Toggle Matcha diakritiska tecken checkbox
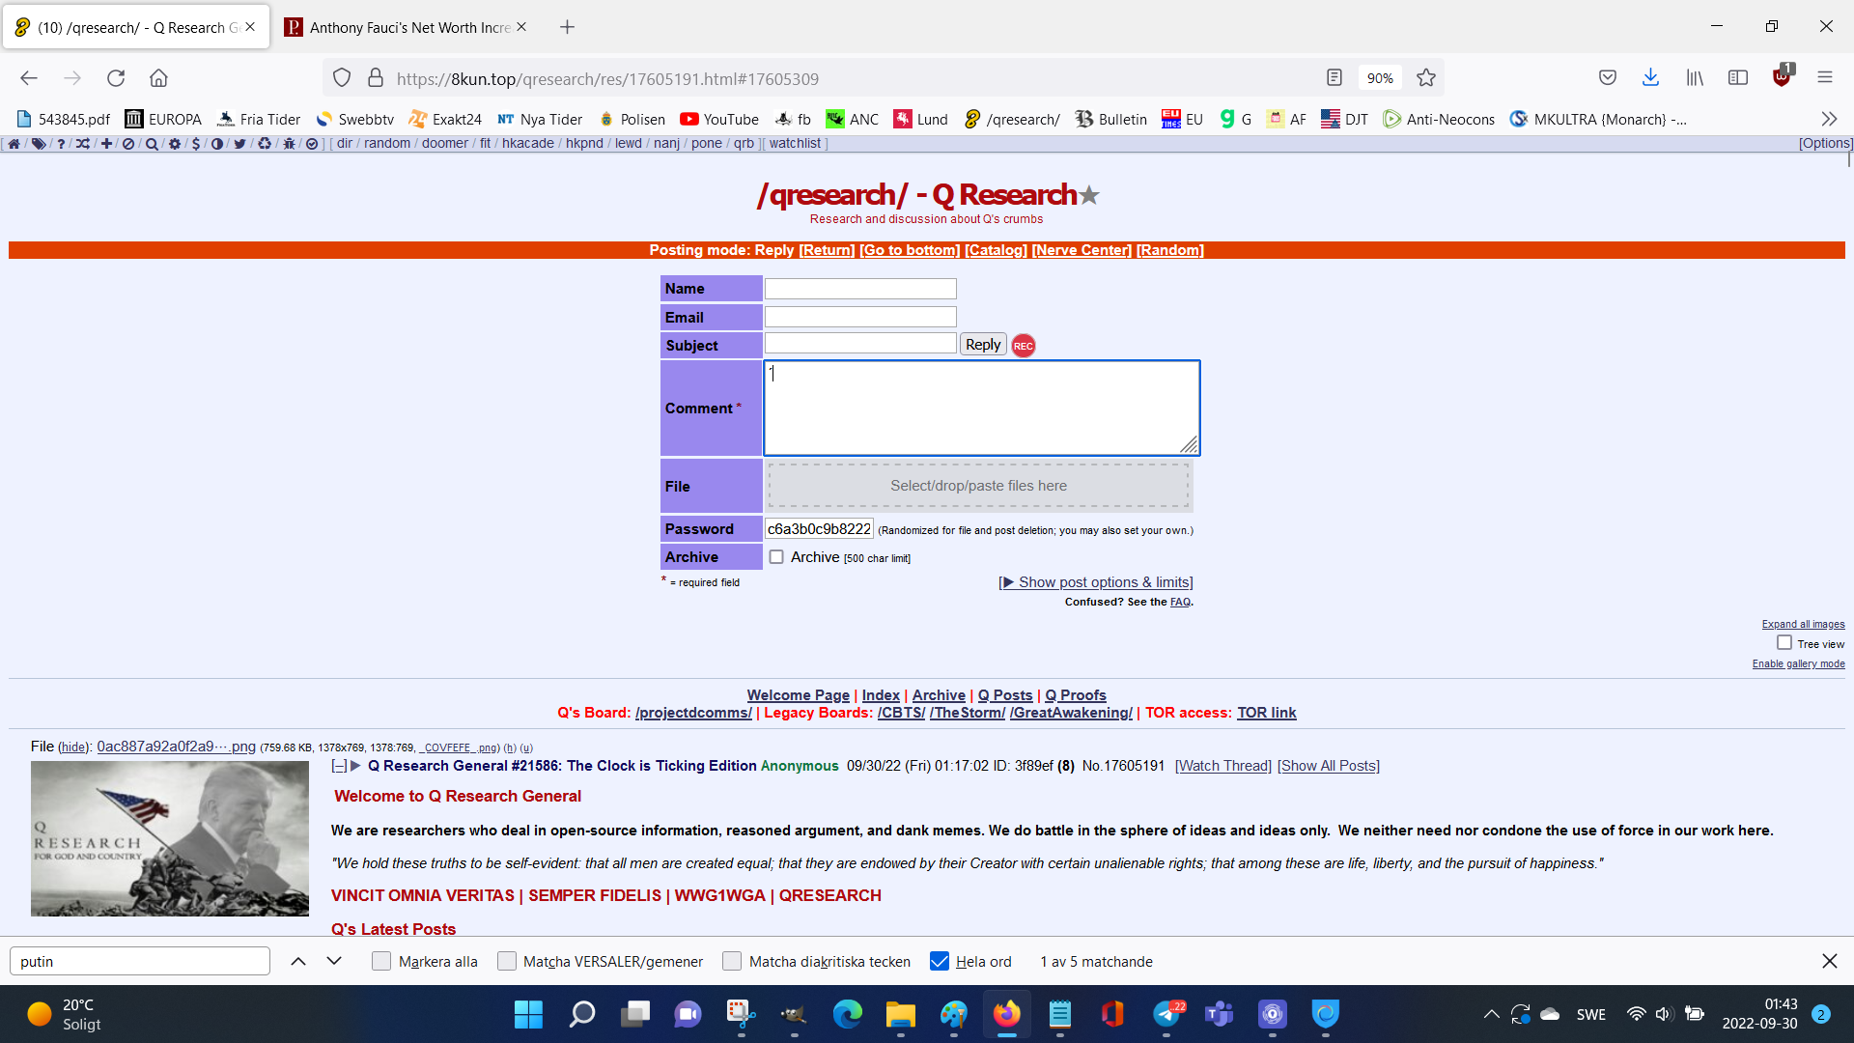 (732, 962)
